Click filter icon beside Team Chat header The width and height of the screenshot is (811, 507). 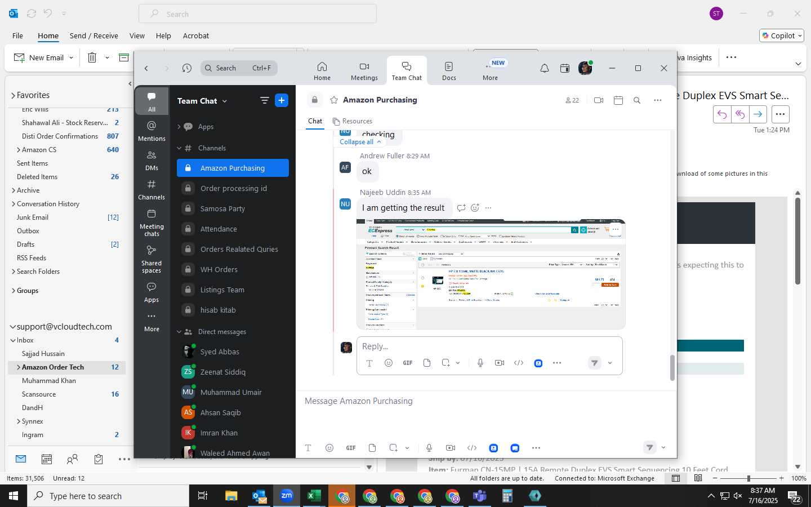click(264, 101)
